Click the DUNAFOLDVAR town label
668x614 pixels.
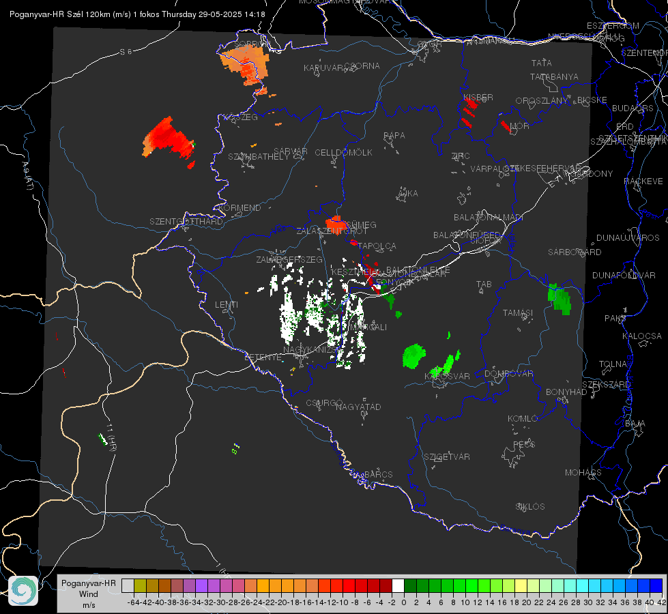[624, 275]
